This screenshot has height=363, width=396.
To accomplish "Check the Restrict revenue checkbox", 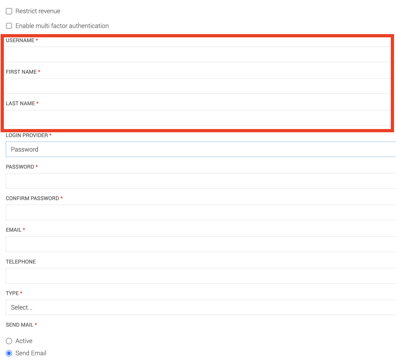I will (9, 11).
